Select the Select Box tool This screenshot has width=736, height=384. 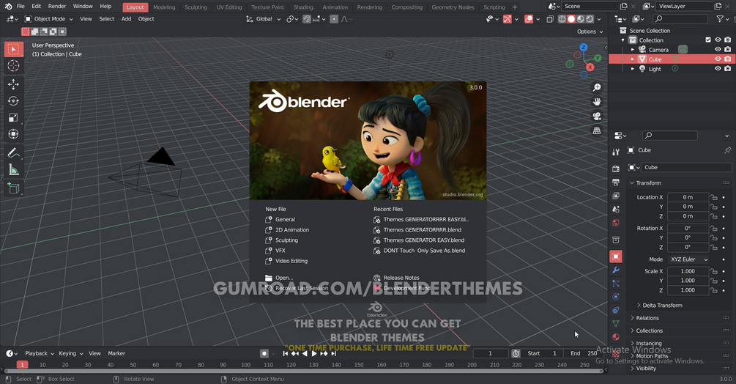coord(13,49)
